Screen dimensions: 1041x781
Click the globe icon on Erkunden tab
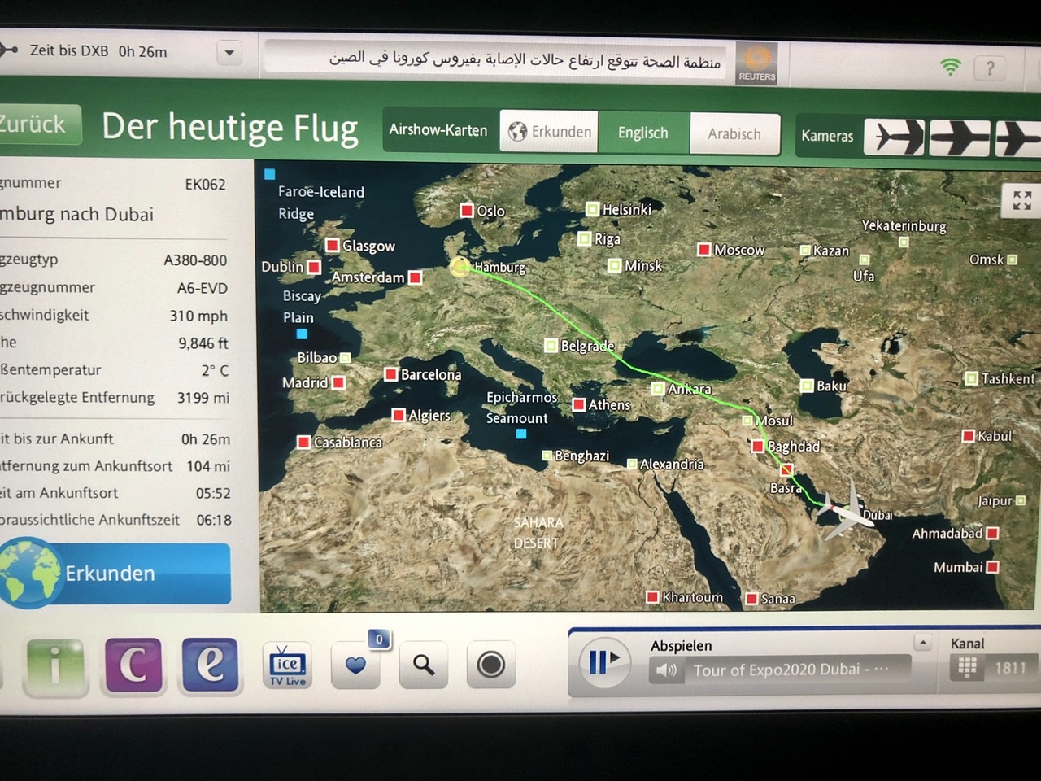pos(517,132)
